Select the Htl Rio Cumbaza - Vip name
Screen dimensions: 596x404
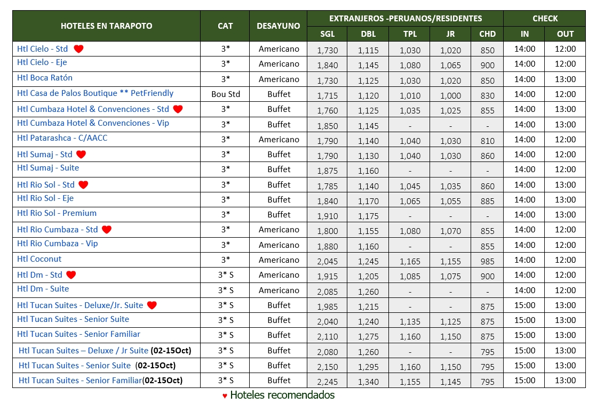click(58, 244)
